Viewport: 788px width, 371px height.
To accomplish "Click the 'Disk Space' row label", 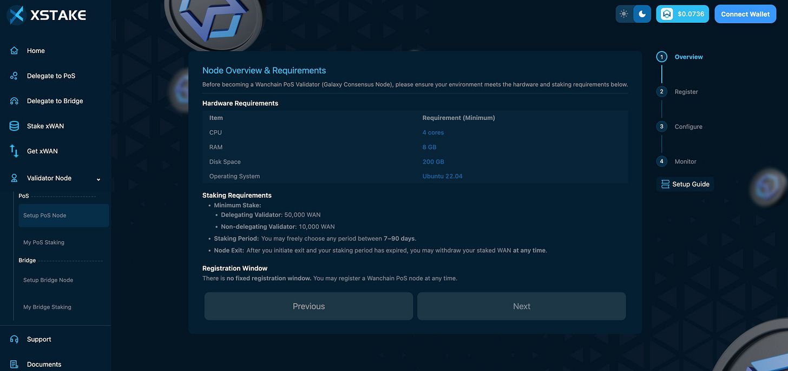I will (225, 161).
